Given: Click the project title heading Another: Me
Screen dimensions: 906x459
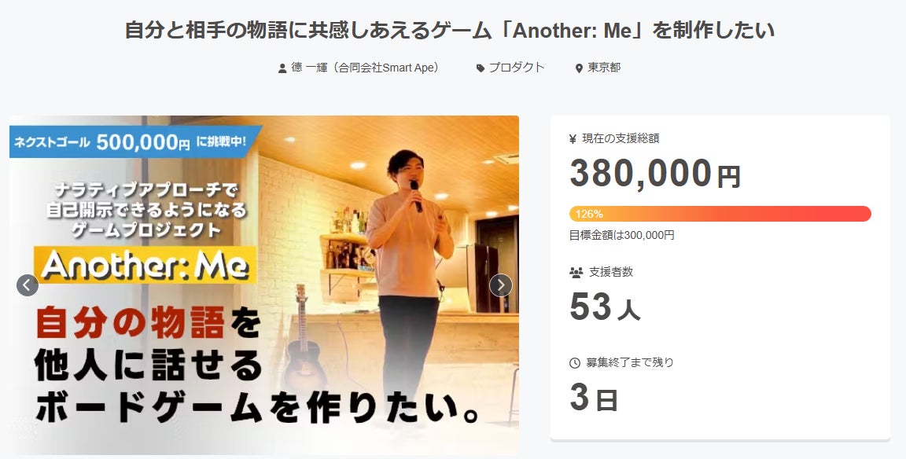Looking at the screenshot, I should [450, 30].
